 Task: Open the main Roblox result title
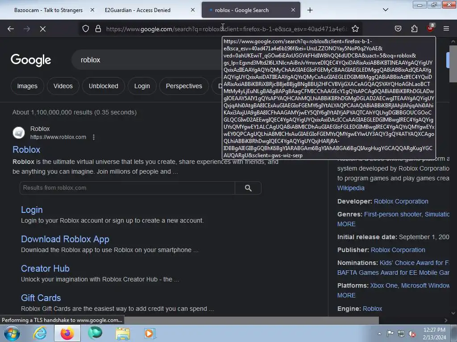pos(26,150)
